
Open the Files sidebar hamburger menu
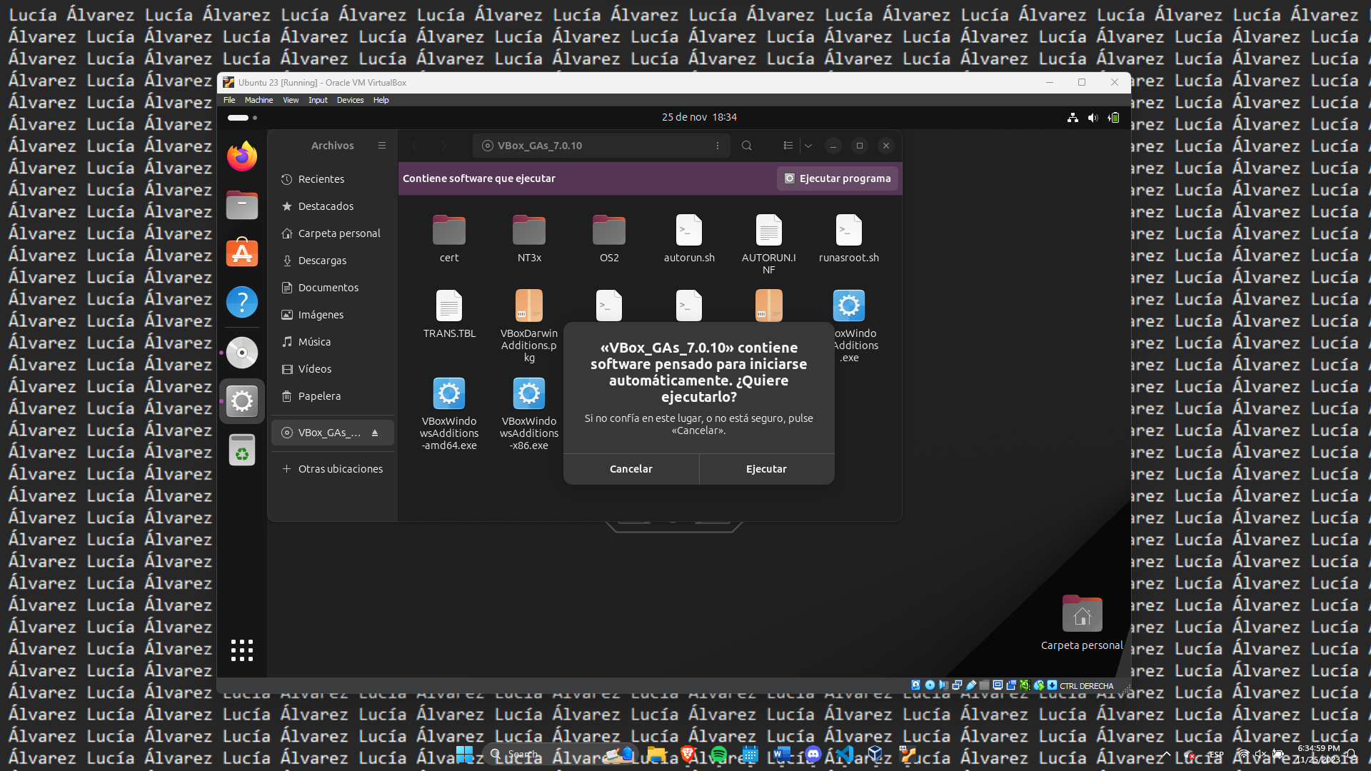pyautogui.click(x=382, y=146)
